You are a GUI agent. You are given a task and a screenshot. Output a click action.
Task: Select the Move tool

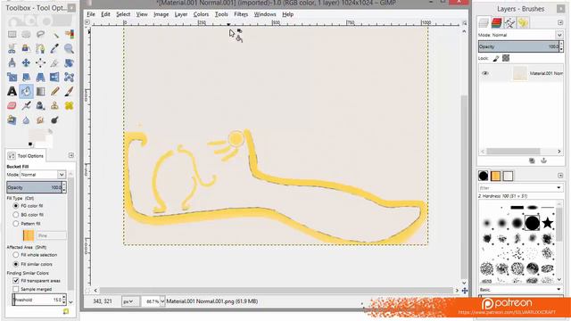point(26,63)
